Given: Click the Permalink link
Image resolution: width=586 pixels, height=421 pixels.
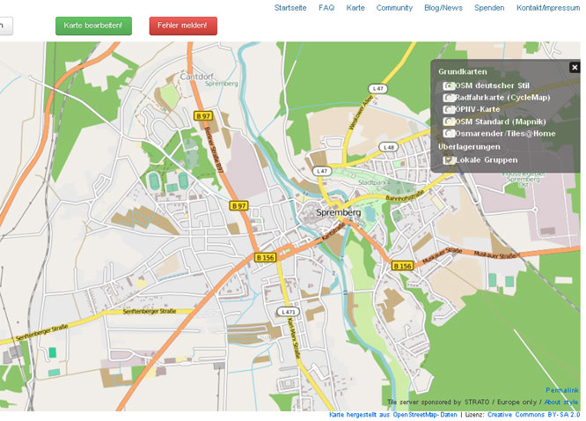Looking at the screenshot, I should tap(562, 390).
